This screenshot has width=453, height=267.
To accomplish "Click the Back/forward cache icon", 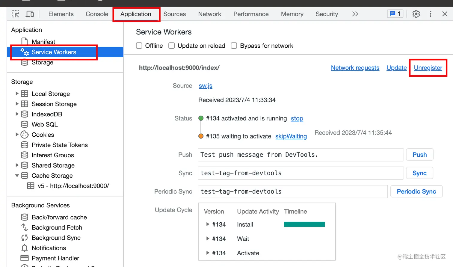I will (x=25, y=217).
